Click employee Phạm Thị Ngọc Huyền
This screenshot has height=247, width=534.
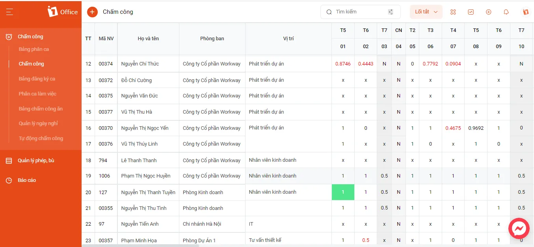146,176
